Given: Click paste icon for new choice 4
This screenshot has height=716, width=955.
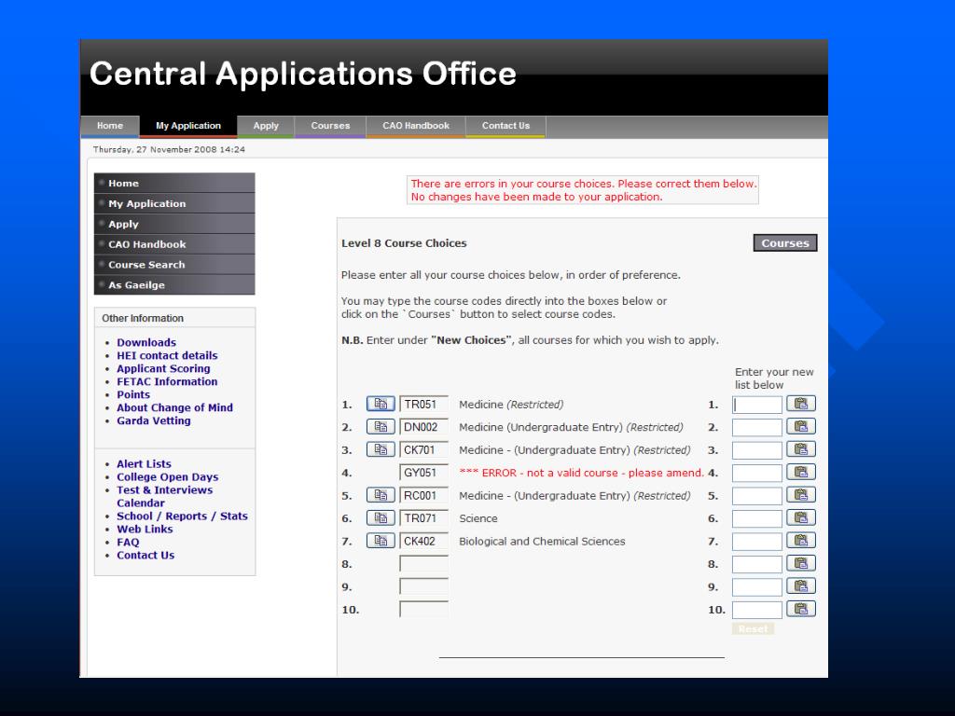Looking at the screenshot, I should click(800, 472).
